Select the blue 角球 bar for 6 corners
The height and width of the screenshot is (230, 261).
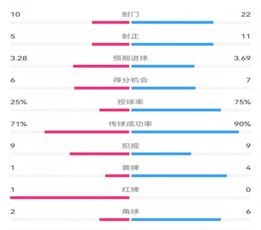(176, 220)
